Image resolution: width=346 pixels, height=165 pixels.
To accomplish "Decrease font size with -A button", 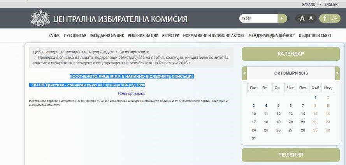I will 311,19.
